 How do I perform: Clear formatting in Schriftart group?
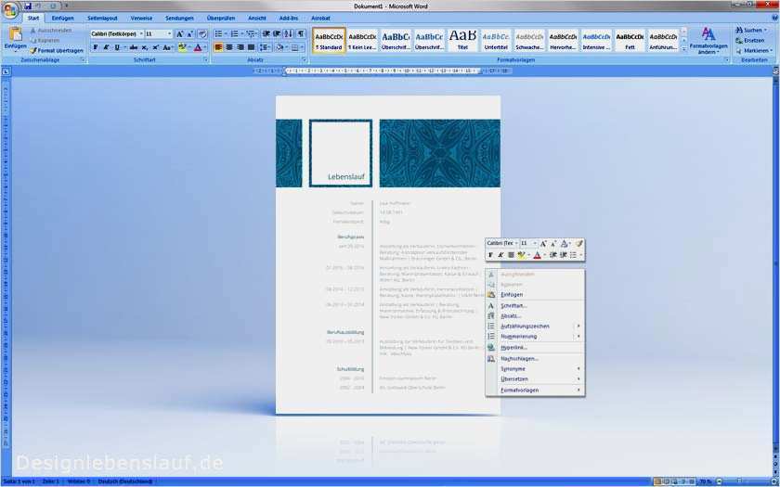click(x=202, y=33)
